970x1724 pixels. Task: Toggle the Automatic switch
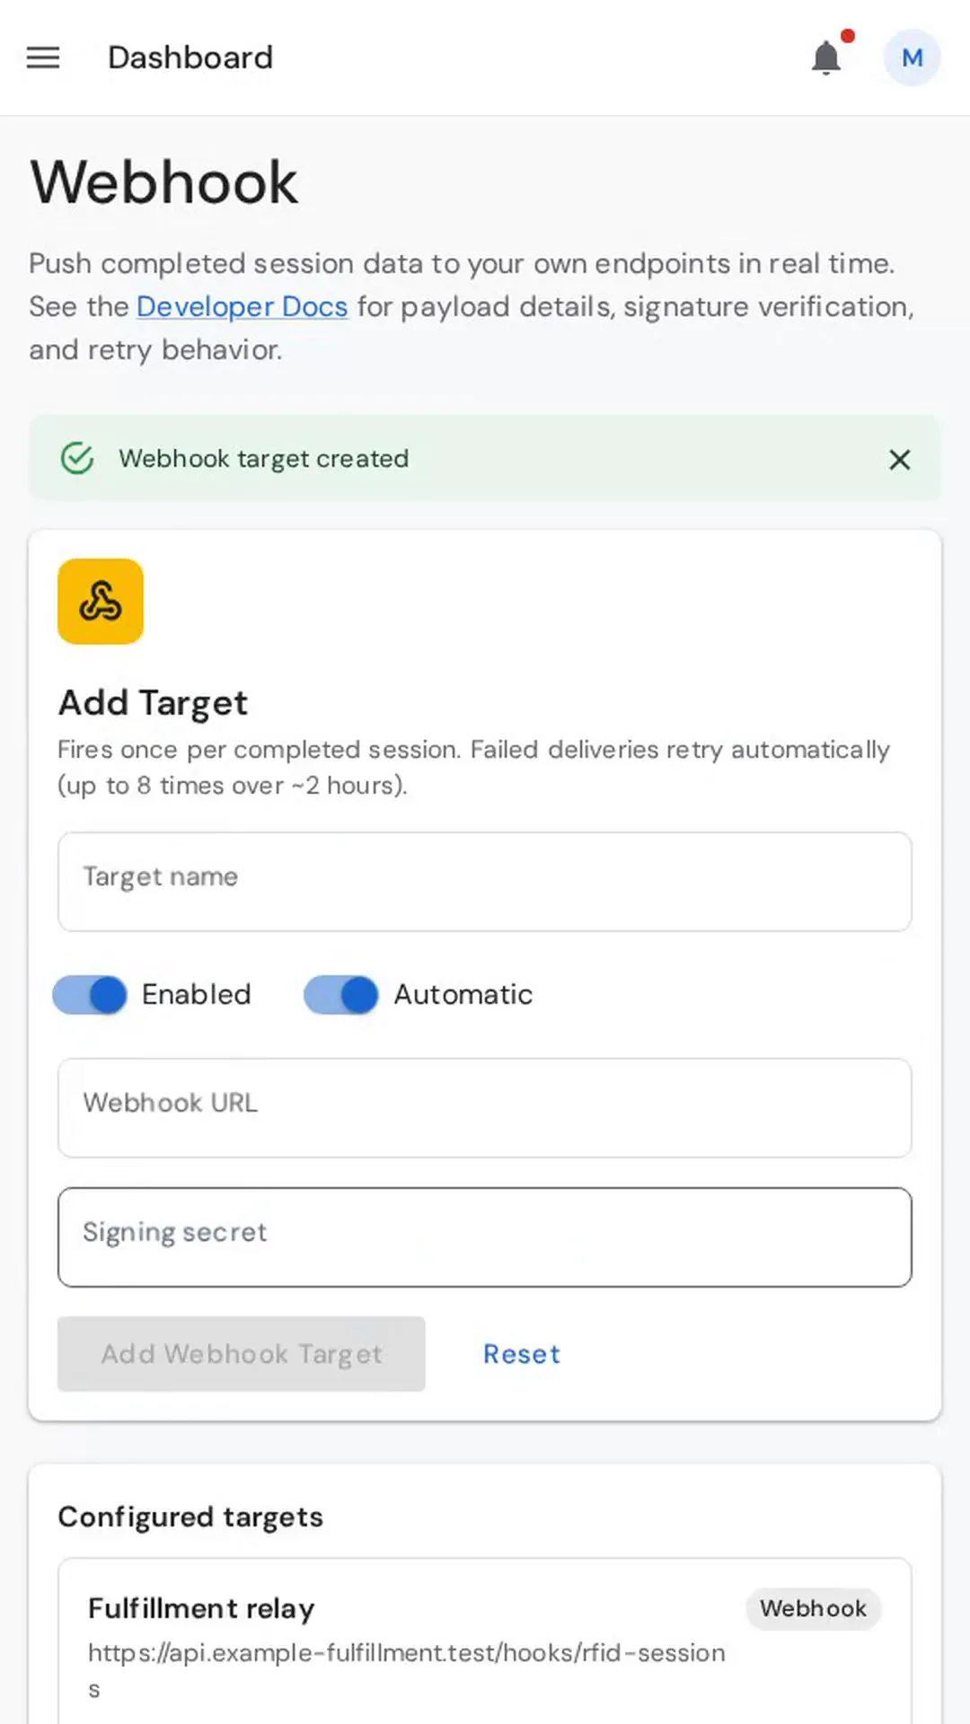pos(341,995)
